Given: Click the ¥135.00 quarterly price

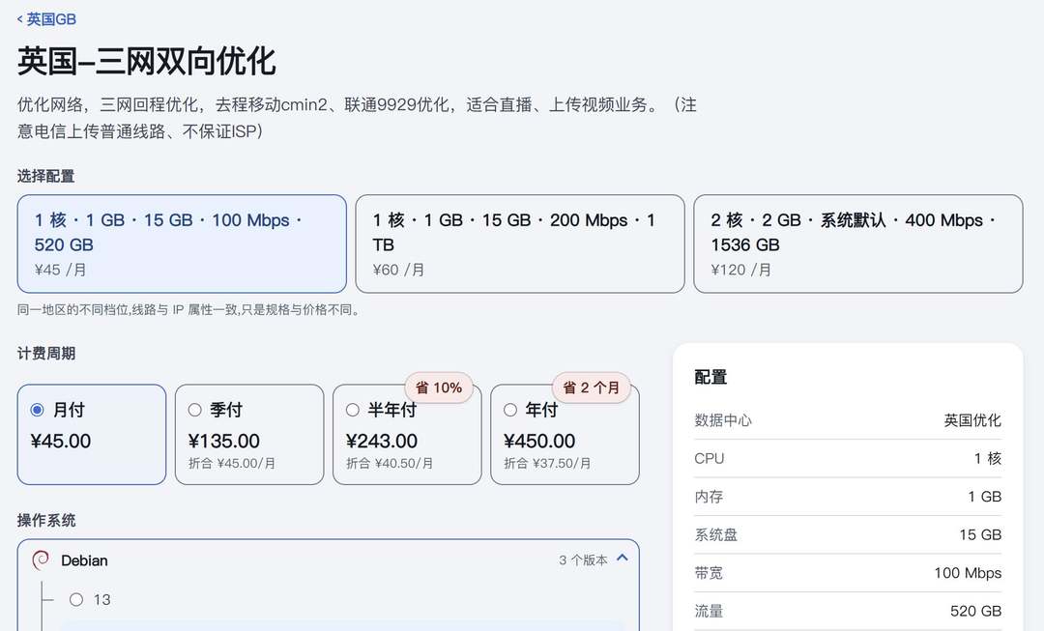Looking at the screenshot, I should click(223, 441).
